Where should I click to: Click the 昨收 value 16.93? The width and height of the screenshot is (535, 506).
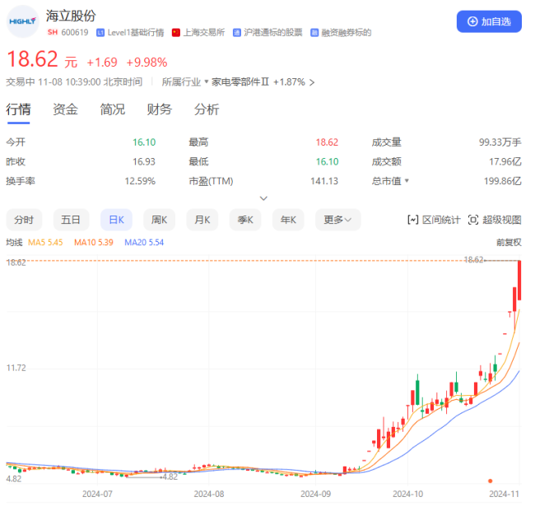144,161
